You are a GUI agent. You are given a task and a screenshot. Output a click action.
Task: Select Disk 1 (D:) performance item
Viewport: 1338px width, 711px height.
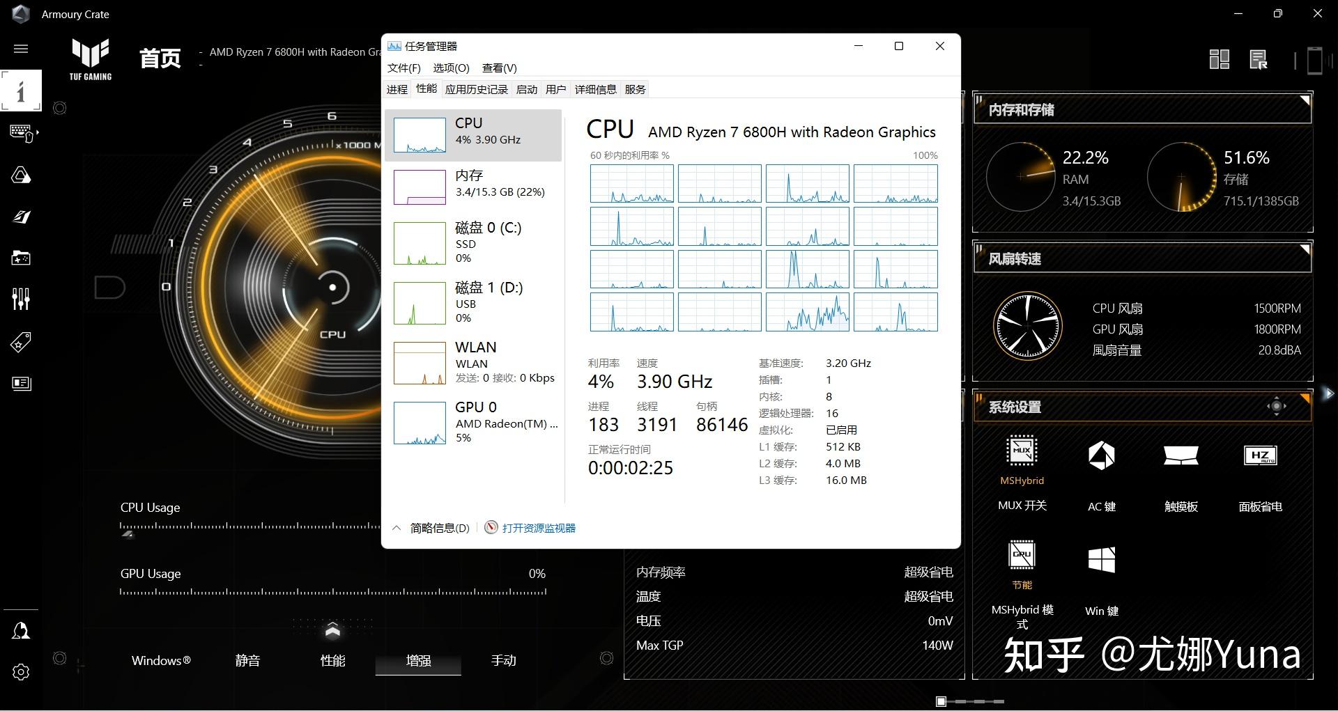473,302
